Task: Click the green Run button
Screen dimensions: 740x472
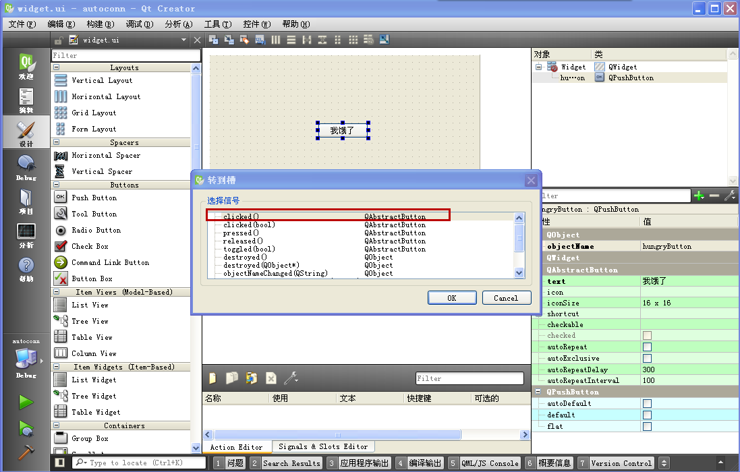Action: click(26, 403)
